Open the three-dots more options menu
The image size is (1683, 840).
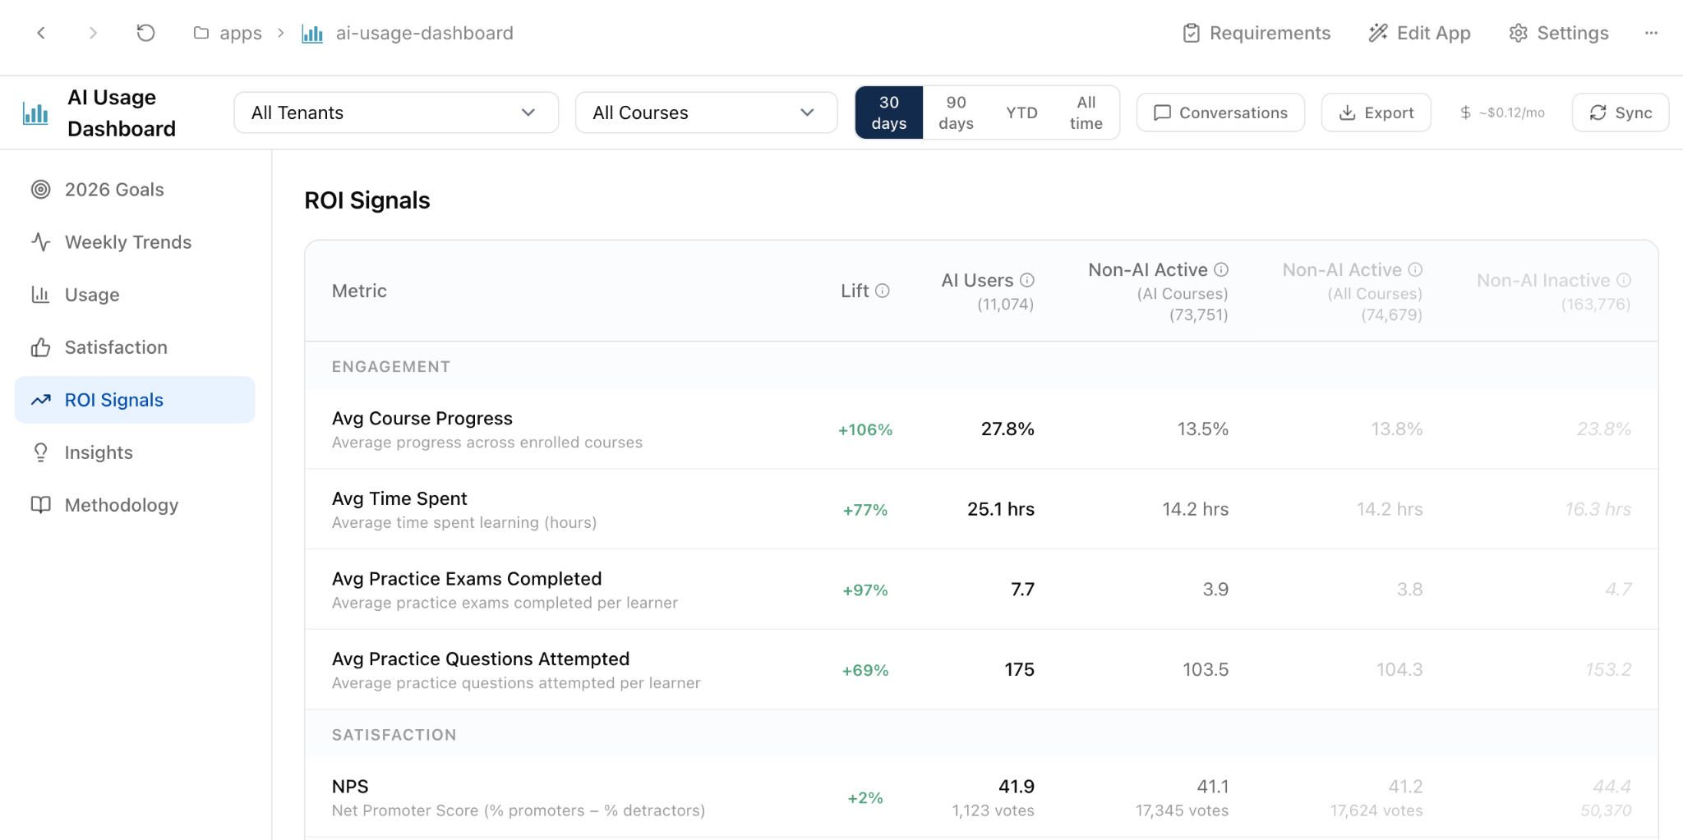1651,33
